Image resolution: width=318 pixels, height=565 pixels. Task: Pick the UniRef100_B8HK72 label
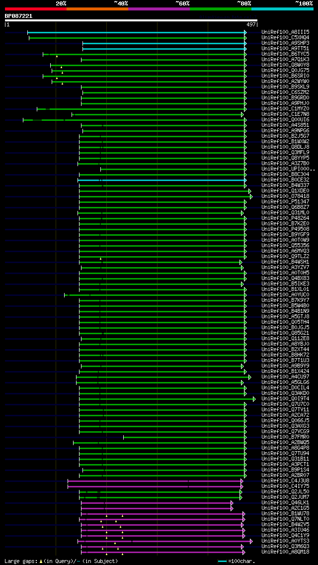tap(285, 355)
